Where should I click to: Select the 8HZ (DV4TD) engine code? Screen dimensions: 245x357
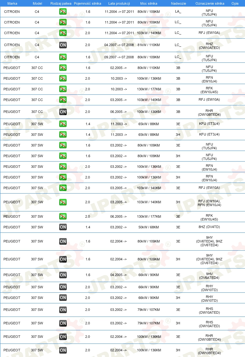point(209,227)
